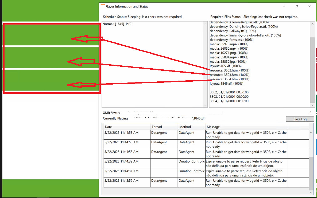Click the Save Log button
This screenshot has width=317, height=198.
tap(300, 119)
